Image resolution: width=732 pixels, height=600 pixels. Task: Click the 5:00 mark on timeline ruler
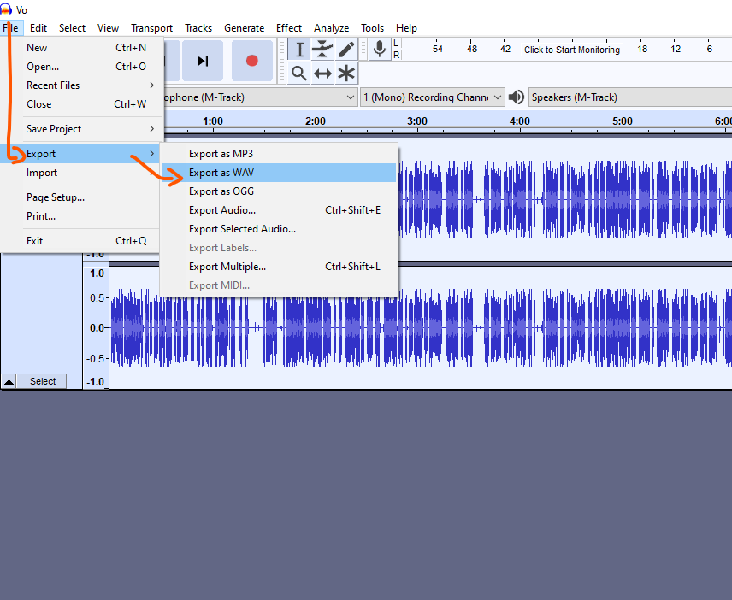(x=623, y=121)
